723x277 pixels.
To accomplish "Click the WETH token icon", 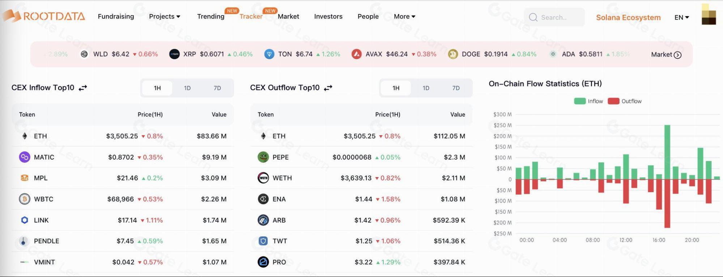I will coord(263,178).
